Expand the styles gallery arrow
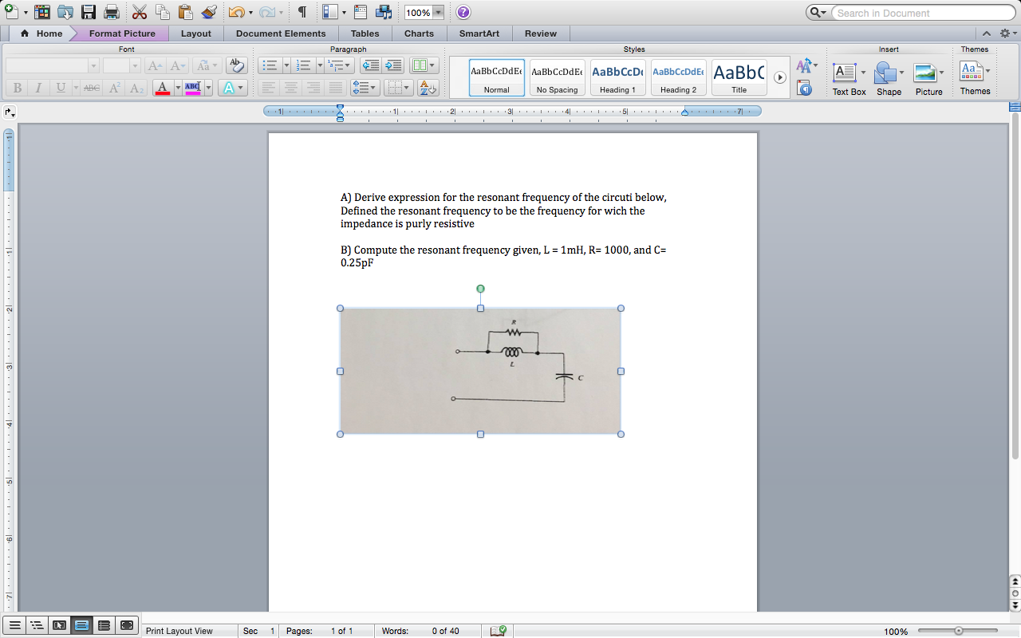 (x=780, y=77)
